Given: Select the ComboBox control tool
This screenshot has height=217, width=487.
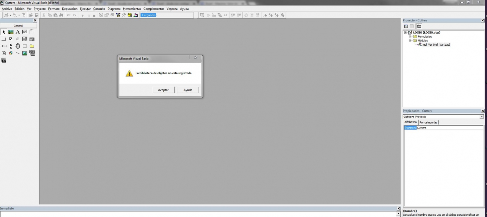Looking at the screenshot, I should point(25,39).
